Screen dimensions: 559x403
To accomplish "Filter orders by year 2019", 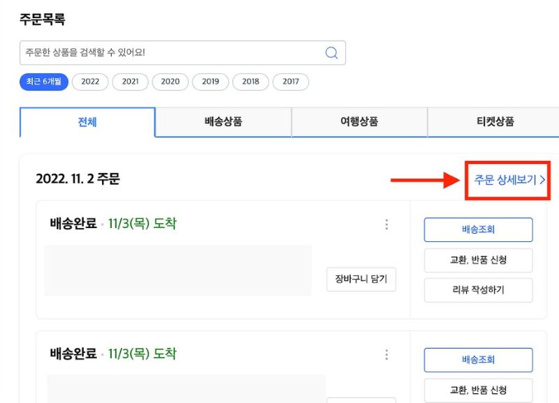I will pos(210,82).
